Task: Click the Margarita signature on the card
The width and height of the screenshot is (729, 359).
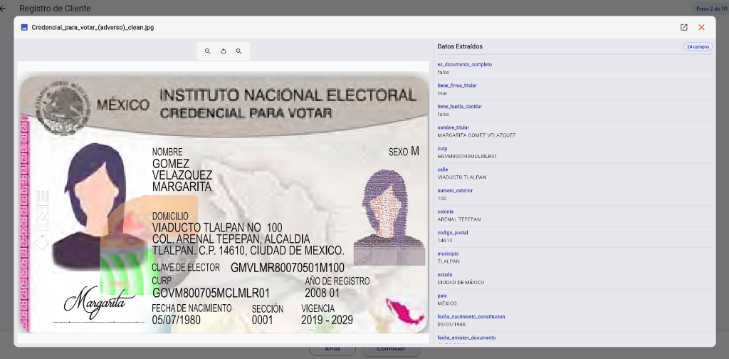Action: click(x=98, y=301)
